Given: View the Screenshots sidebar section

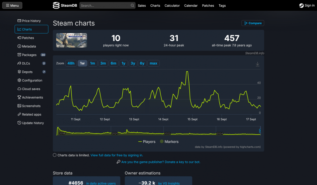Looking at the screenshot, I should tap(30, 106).
